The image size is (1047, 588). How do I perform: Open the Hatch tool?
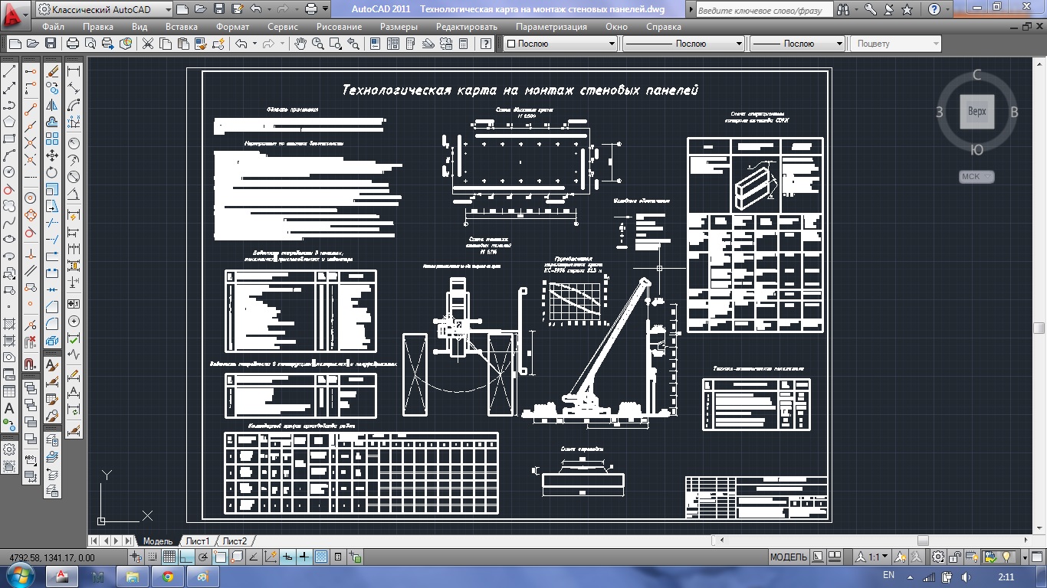click(9, 323)
